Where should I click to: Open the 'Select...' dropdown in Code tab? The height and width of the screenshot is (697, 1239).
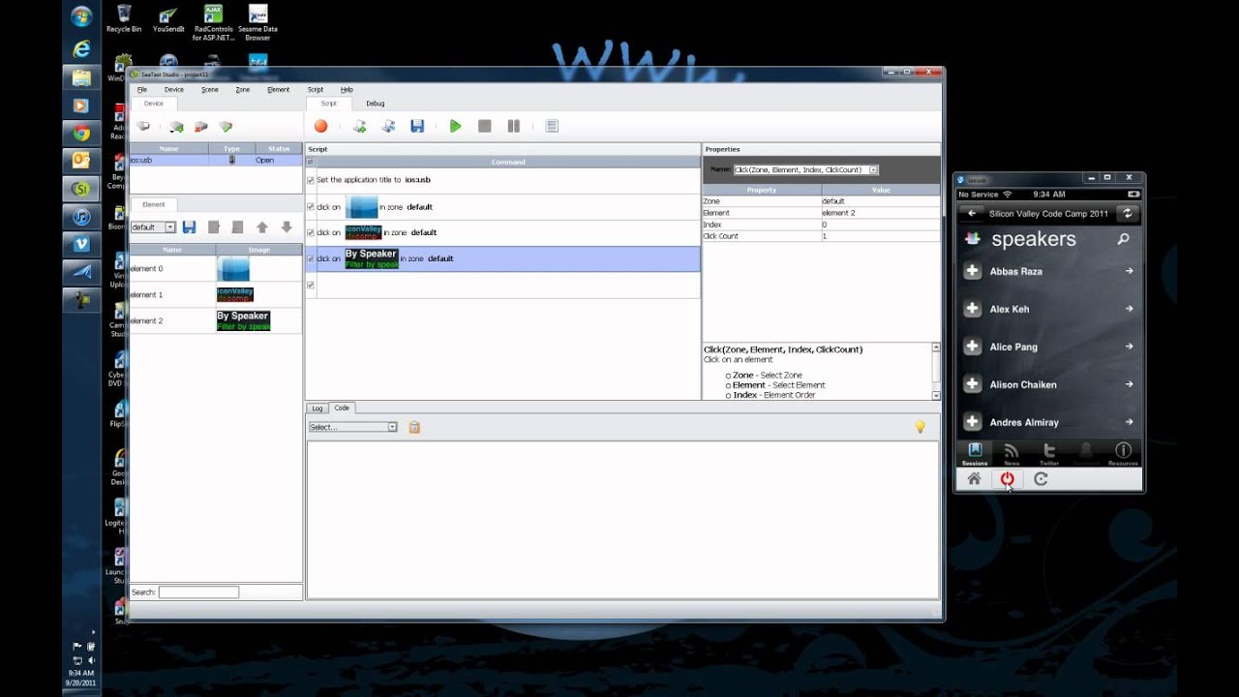pyautogui.click(x=392, y=427)
